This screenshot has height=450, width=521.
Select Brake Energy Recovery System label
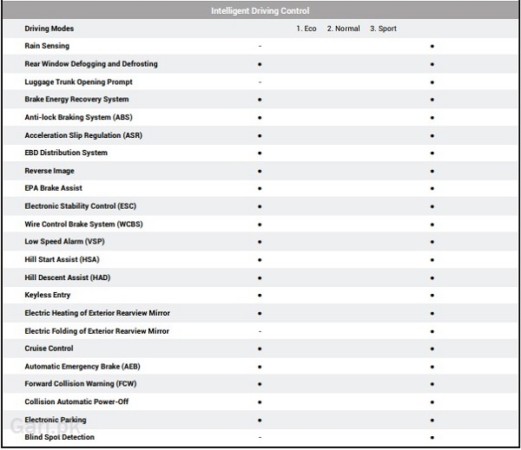pos(76,100)
